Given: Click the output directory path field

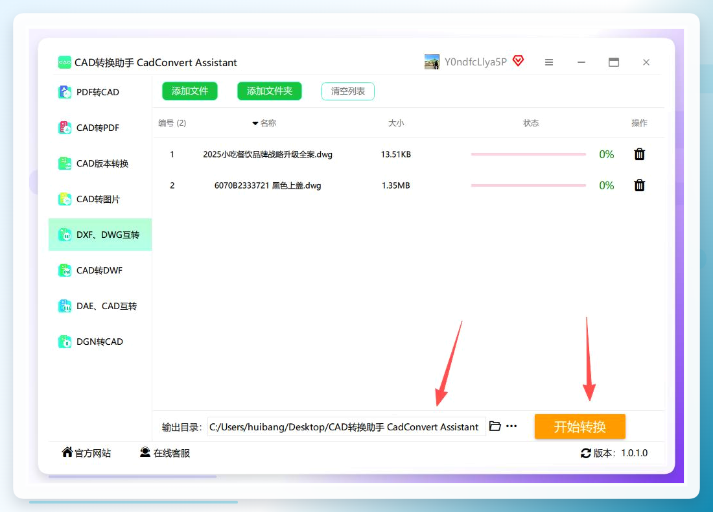Looking at the screenshot, I should 347,426.
